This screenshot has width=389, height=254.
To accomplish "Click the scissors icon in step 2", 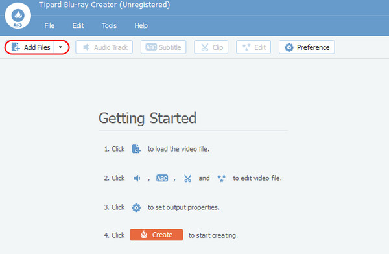I will [188, 178].
